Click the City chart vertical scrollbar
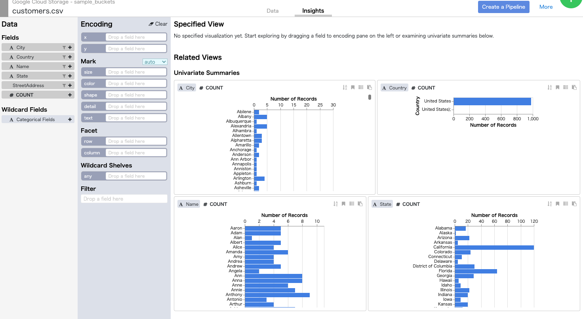Screen dimensions: 583x319 coord(370,97)
